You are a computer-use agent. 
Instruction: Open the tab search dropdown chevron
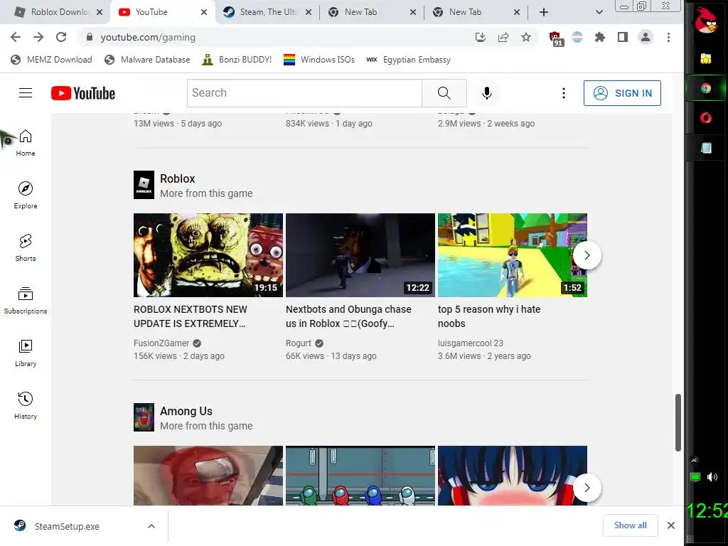(x=599, y=12)
